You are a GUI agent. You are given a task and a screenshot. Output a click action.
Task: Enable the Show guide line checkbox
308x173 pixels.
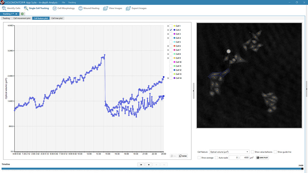[275, 152]
